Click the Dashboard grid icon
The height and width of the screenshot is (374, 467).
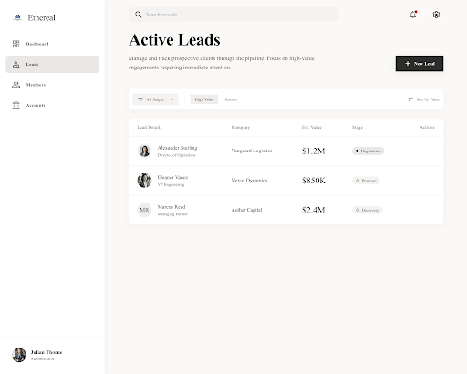coord(16,44)
